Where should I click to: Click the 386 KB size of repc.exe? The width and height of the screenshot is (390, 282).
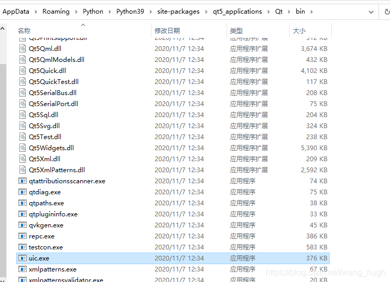pyautogui.click(x=317, y=236)
